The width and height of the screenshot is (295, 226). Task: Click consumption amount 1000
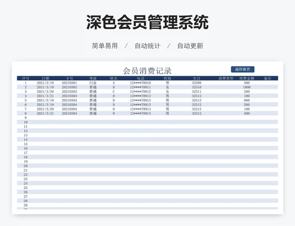pos(247,87)
